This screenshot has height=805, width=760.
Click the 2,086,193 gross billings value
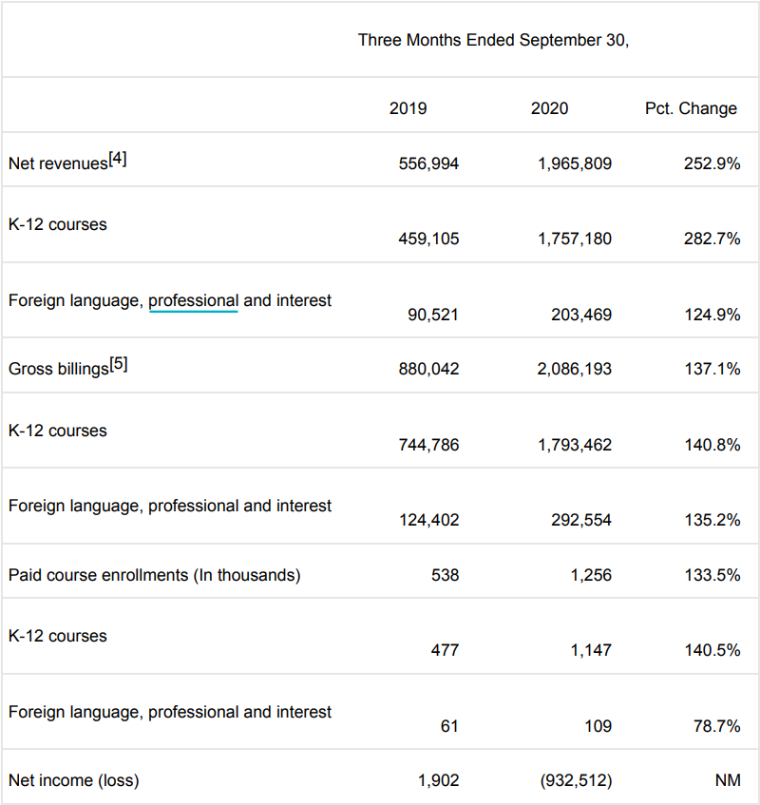574,369
